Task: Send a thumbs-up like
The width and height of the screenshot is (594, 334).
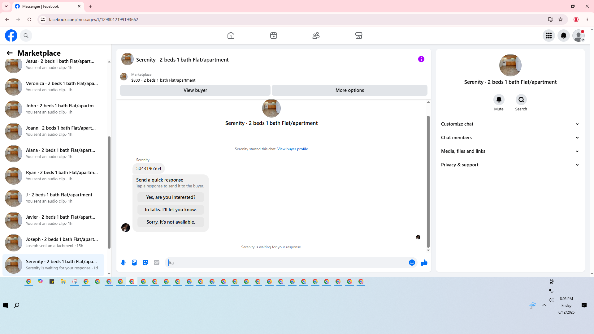Action: point(424,263)
